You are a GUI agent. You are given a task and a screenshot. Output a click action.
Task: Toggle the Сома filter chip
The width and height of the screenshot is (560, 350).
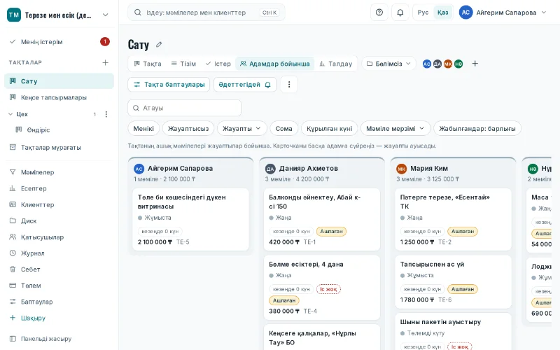click(283, 129)
